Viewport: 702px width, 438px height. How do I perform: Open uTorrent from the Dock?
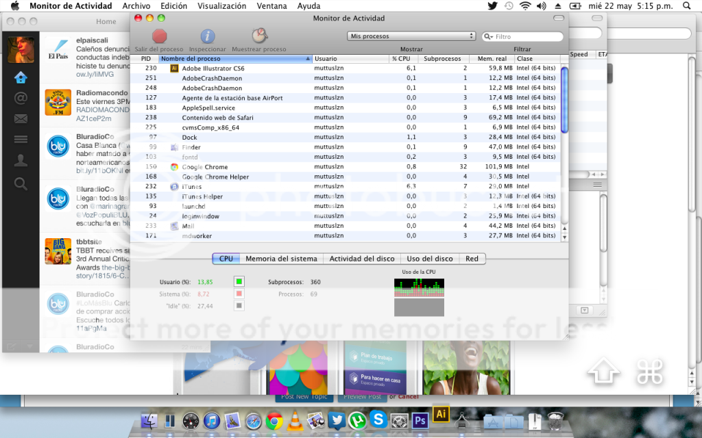(x=357, y=421)
